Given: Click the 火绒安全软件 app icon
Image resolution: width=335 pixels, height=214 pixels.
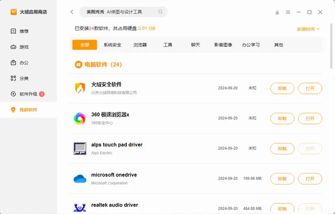Looking at the screenshot, I should click(80, 88).
